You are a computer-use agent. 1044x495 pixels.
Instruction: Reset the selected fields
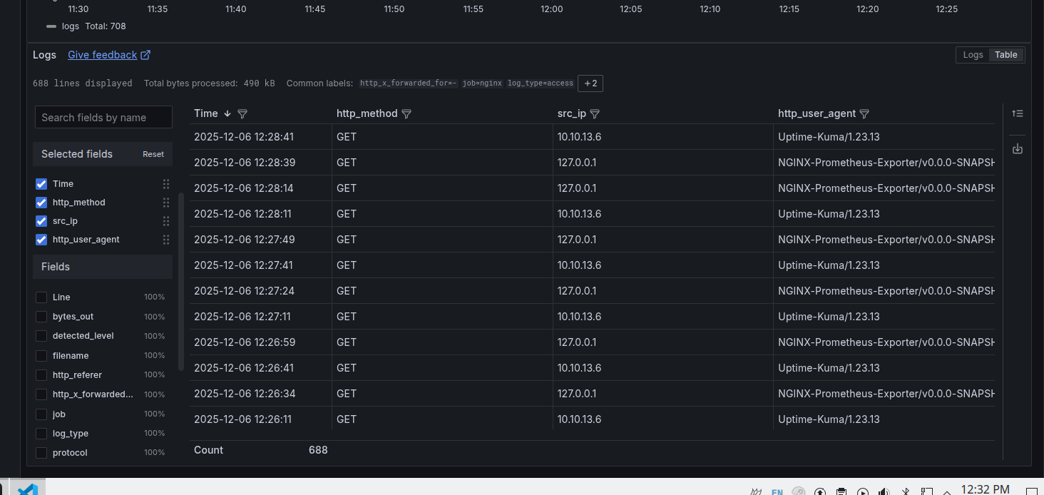[153, 154]
